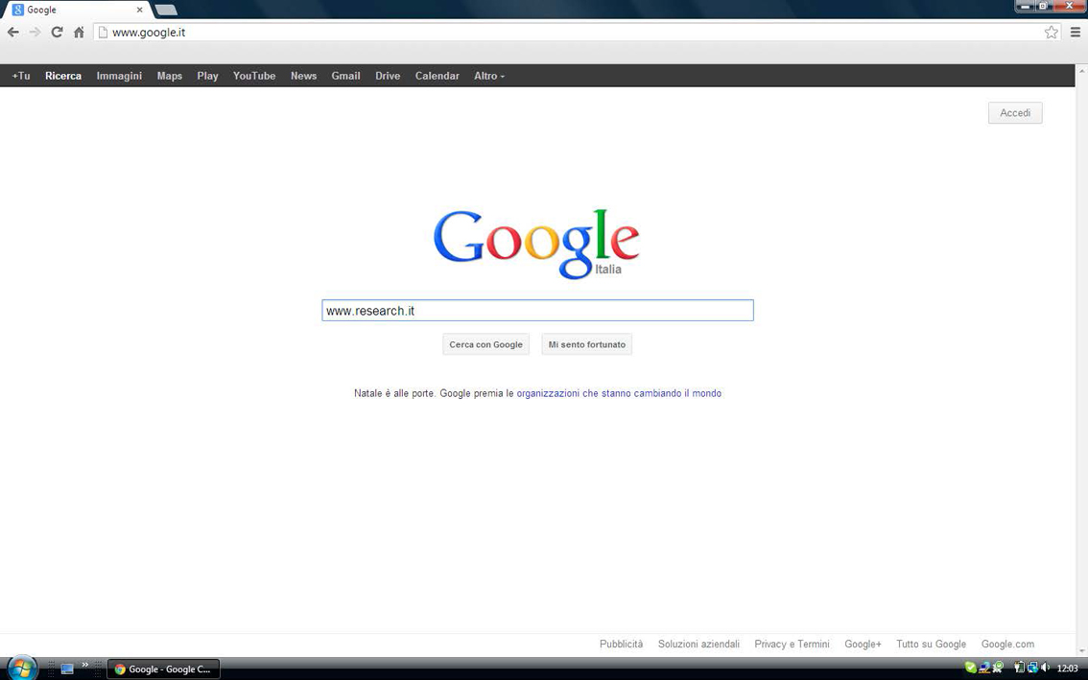Open Gmail from the top bar

[x=345, y=76]
